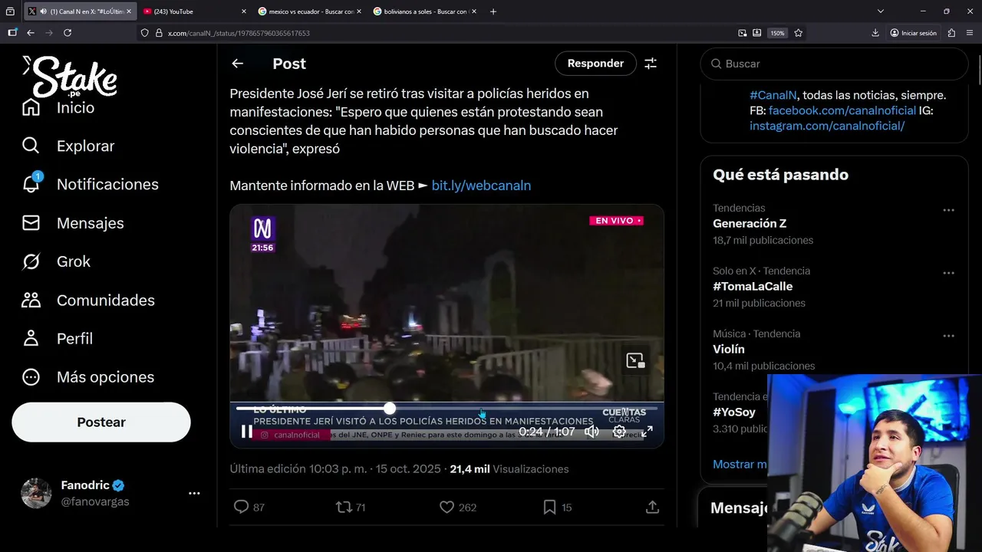982x552 pixels.
Task: Open the Generación Z trend
Action: [750, 224]
